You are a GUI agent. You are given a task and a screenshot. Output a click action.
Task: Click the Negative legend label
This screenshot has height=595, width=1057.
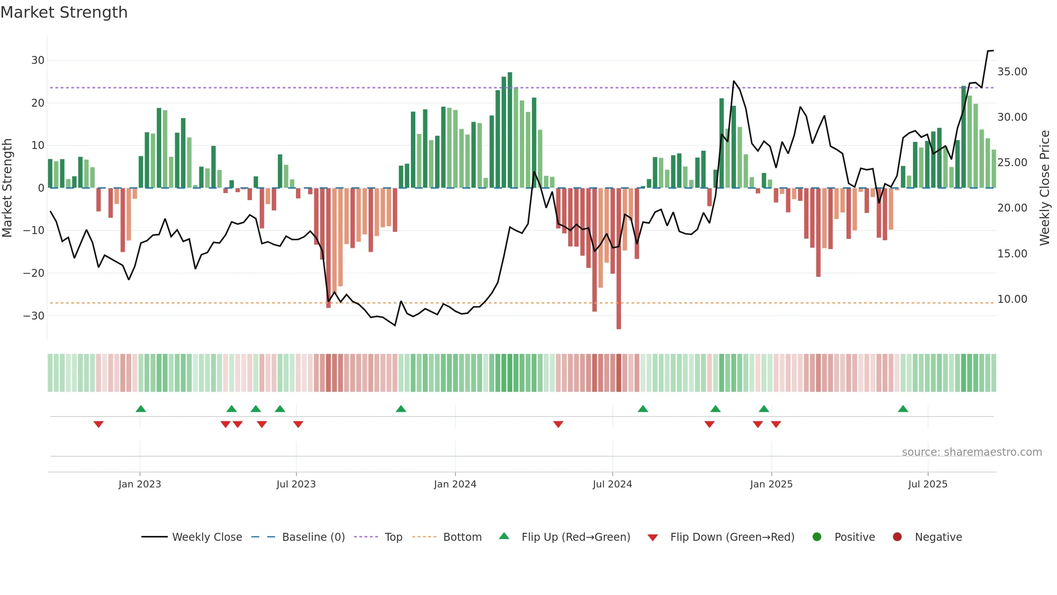click(938, 537)
